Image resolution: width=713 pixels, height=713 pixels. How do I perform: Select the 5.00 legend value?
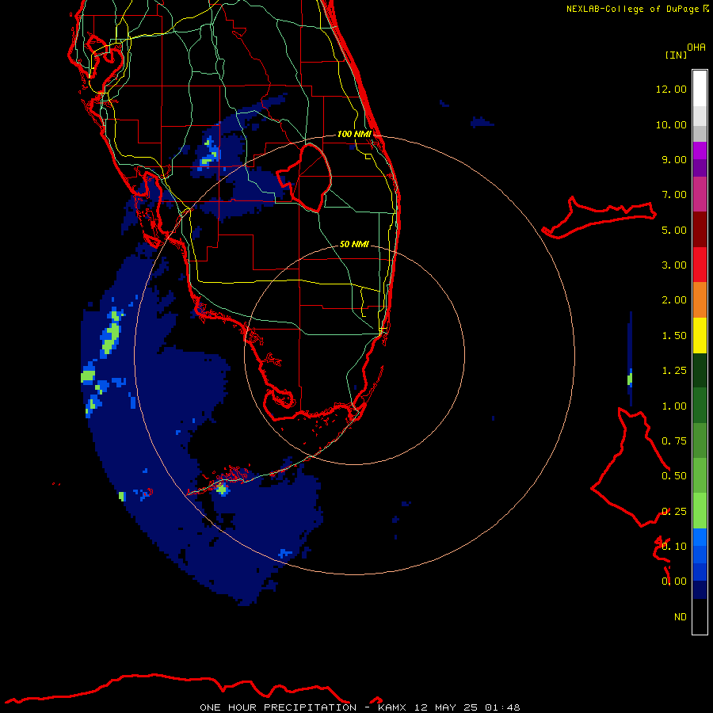[x=674, y=230]
